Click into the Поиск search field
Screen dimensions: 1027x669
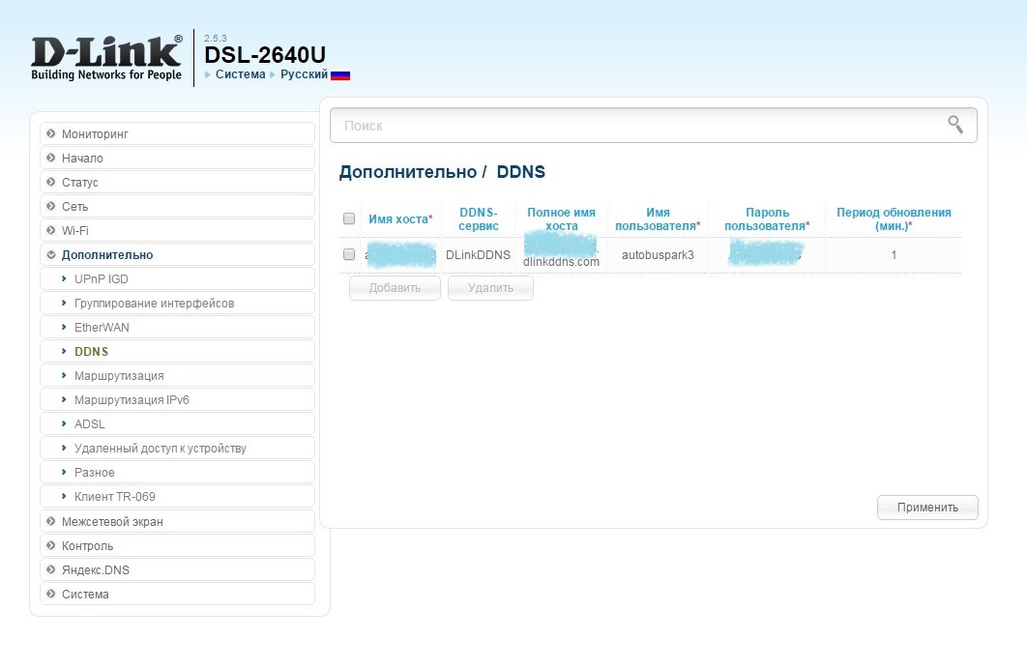coord(638,126)
